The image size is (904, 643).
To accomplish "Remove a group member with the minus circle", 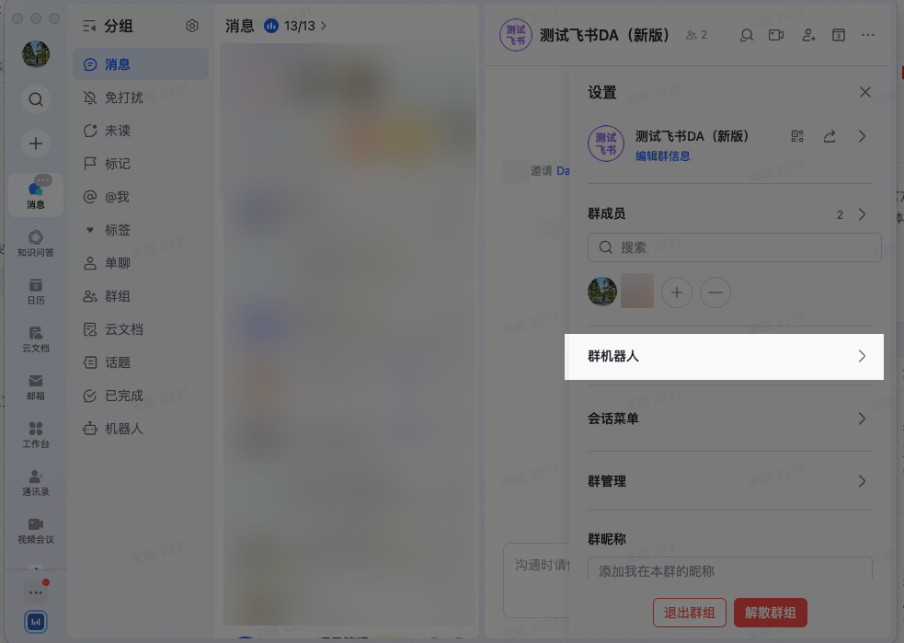I will pyautogui.click(x=715, y=293).
